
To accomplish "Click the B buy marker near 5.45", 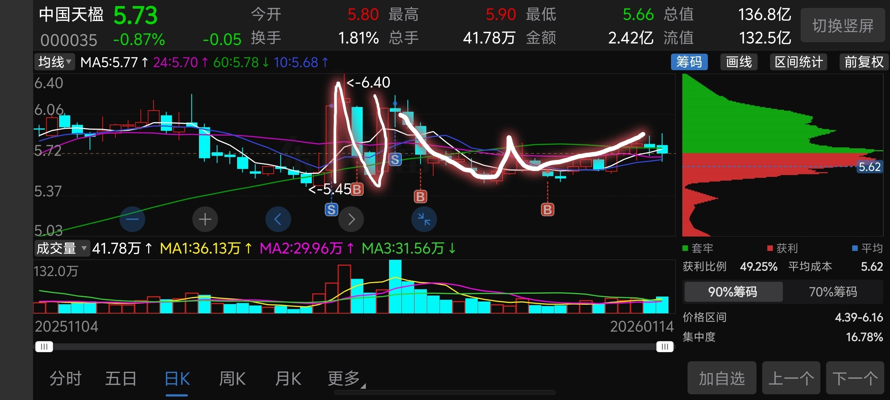I will click(x=357, y=189).
